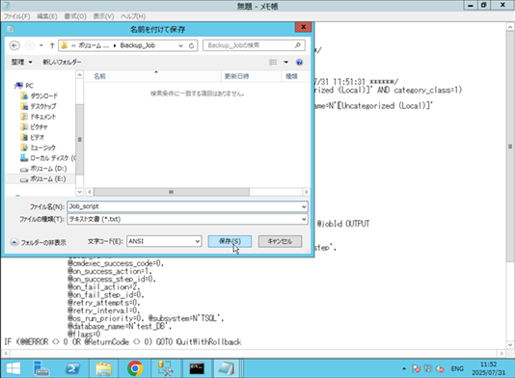Image resolution: width=515 pixels, height=378 pixels.
Task: Go up one folder level
Action: click(x=52, y=45)
